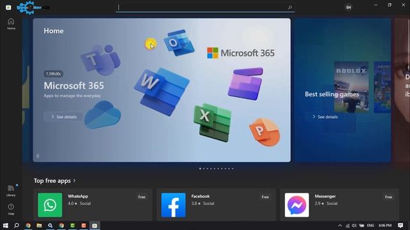The width and height of the screenshot is (410, 230).
Task: Open the EH account profile menu
Action: [348, 7]
